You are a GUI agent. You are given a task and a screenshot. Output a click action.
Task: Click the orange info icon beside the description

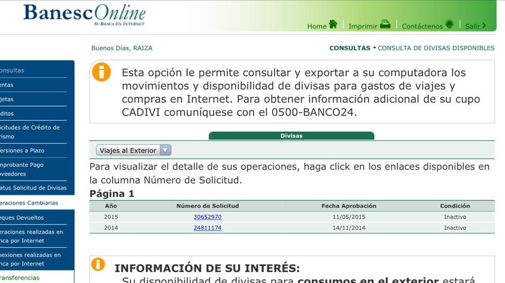pos(102,72)
